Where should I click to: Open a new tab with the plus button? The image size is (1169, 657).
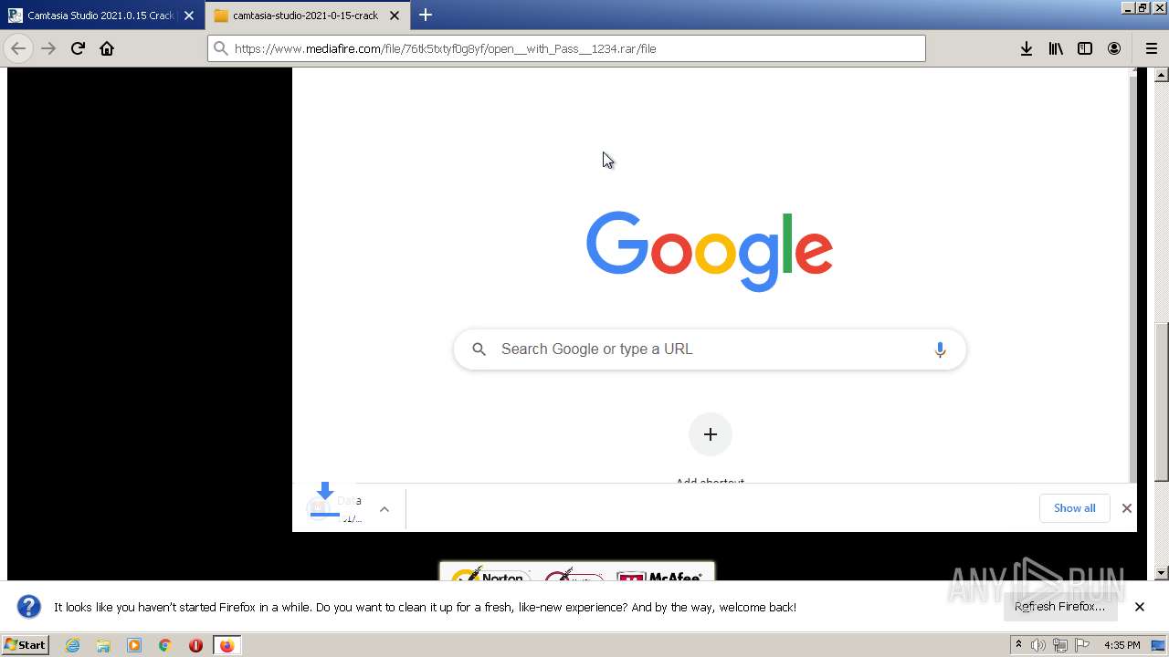coord(426,15)
